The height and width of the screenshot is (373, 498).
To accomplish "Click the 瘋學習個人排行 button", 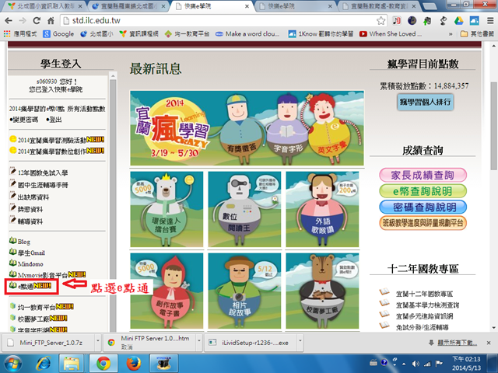I will pos(426,103).
